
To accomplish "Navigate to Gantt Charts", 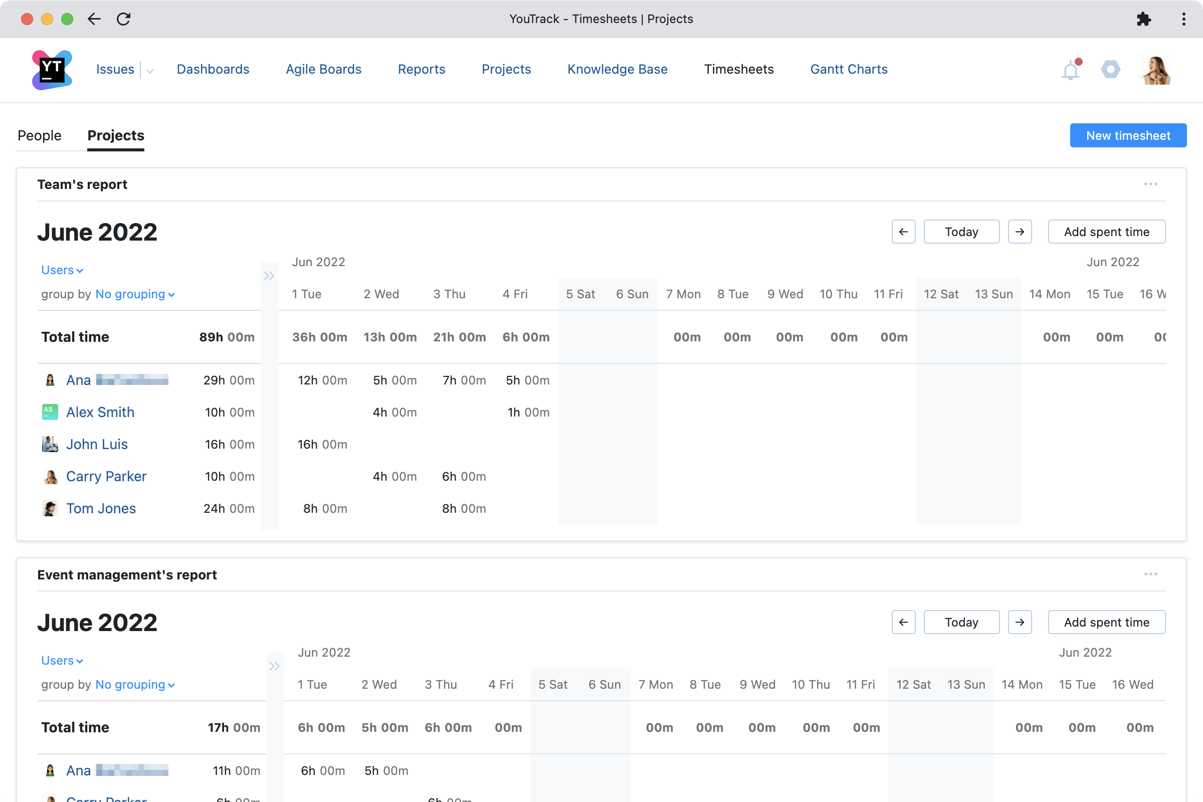I will 849,69.
